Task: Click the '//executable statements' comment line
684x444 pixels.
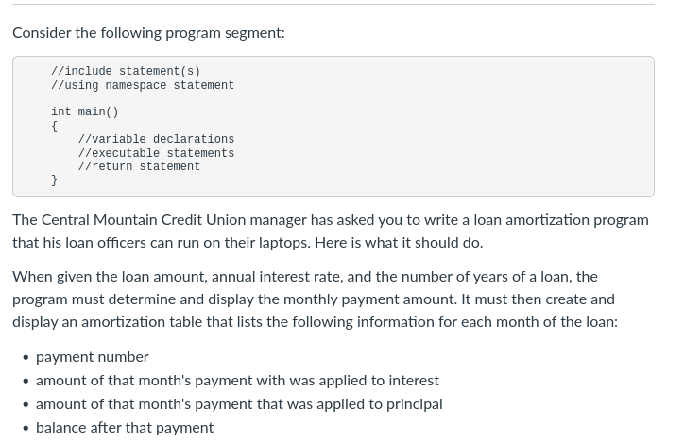Action: (x=156, y=153)
